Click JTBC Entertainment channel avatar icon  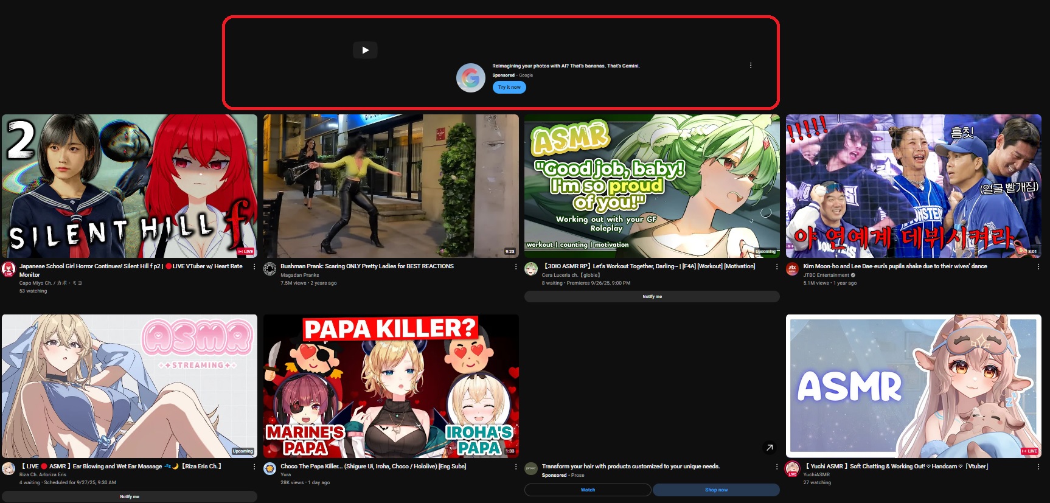coord(792,269)
